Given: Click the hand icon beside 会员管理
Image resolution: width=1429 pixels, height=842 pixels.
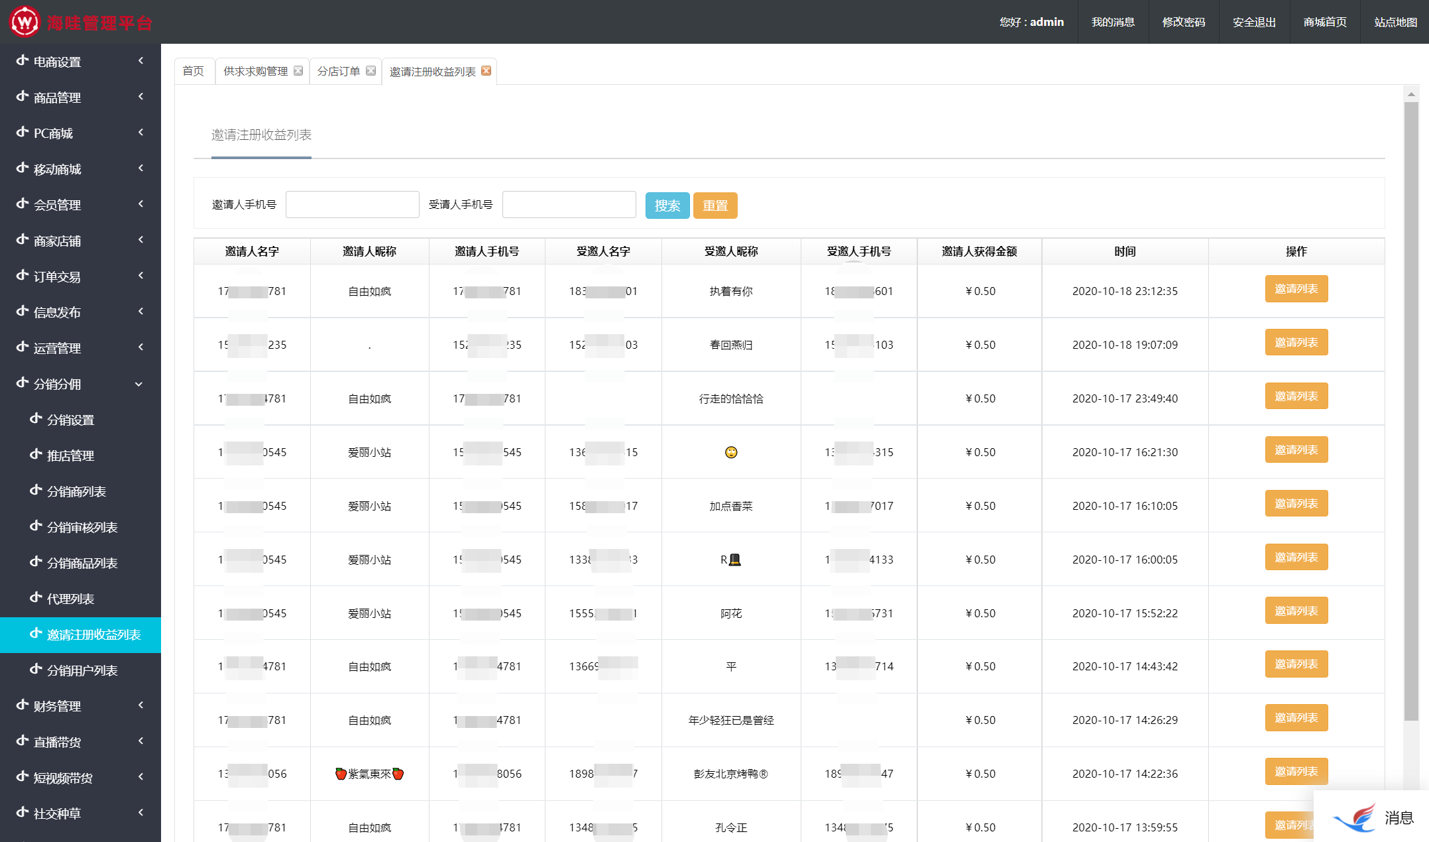Looking at the screenshot, I should (x=23, y=204).
